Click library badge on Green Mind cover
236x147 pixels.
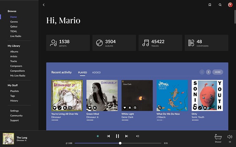click(95, 108)
